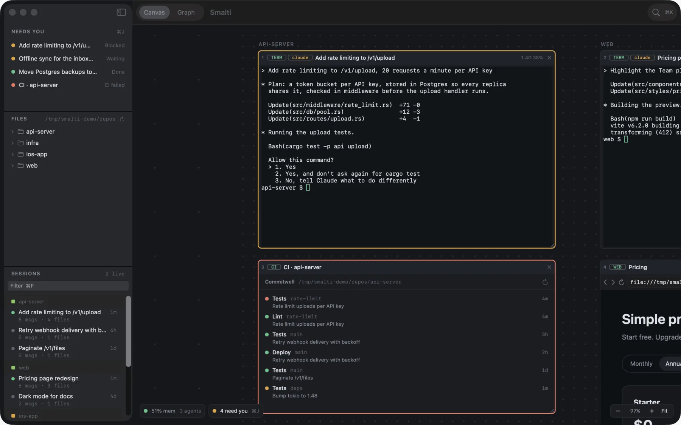Image resolution: width=681 pixels, height=425 pixels.
Task: Click the WEB badge on Pricing panel
Action: click(617, 267)
